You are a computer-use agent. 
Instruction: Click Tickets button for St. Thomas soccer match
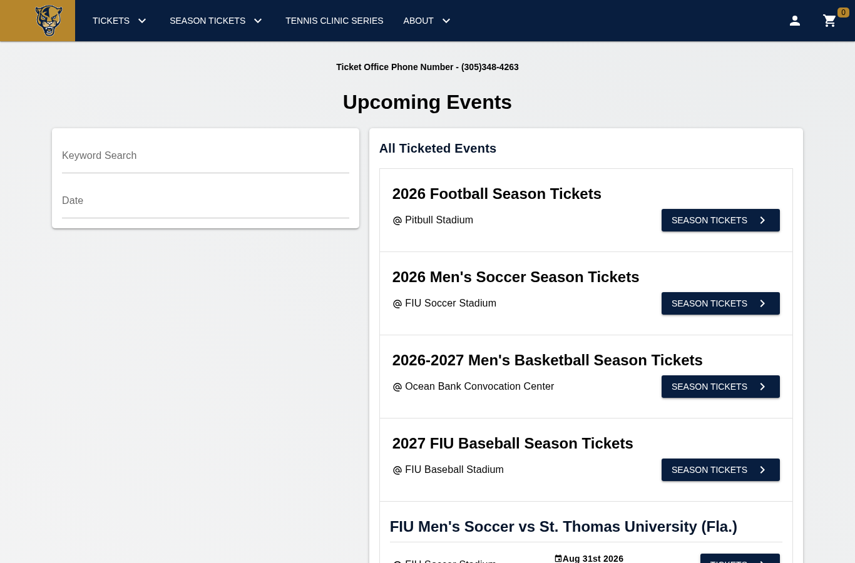740,559
